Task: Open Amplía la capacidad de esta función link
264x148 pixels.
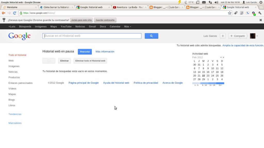Action: point(243,45)
